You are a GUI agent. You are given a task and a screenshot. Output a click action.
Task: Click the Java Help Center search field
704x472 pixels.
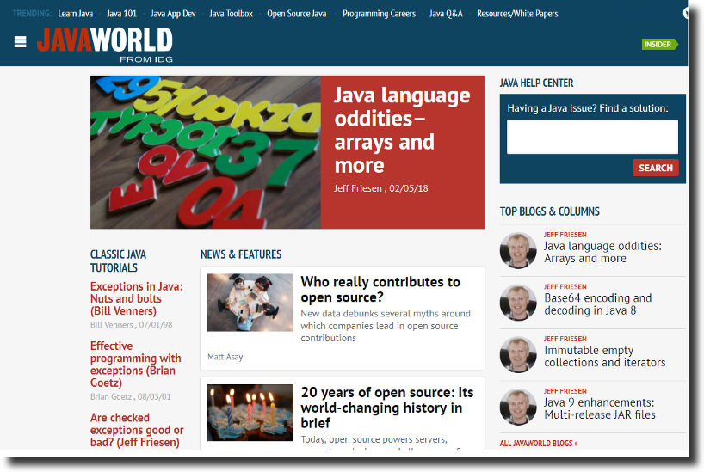pyautogui.click(x=592, y=137)
